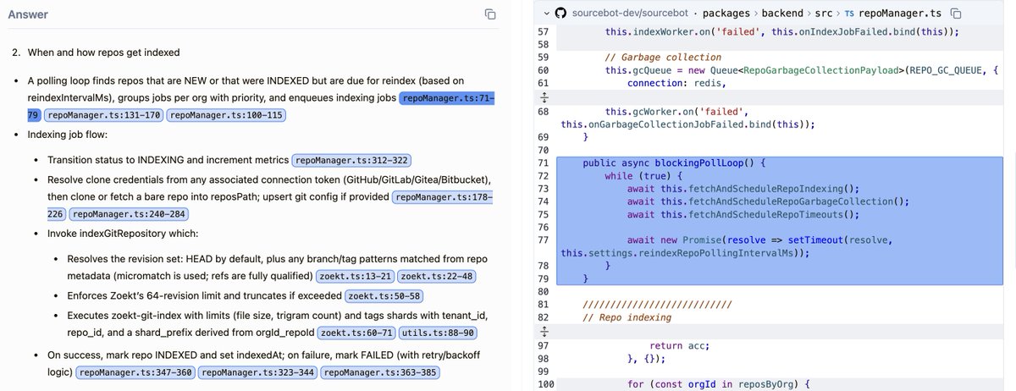Open citation utils.ts:88-90
The width and height of the screenshot is (1016, 391).
click(439, 333)
